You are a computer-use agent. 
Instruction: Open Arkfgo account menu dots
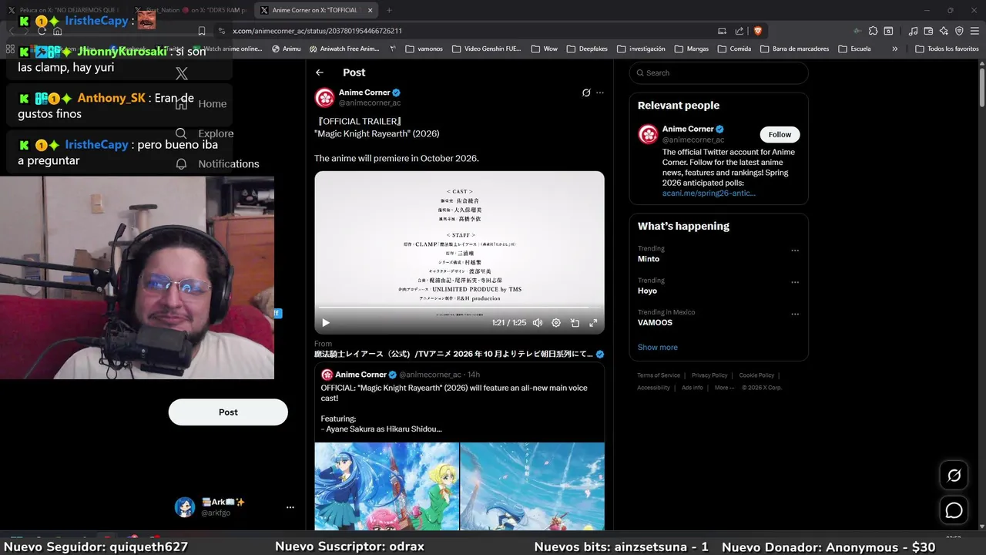tap(290, 507)
